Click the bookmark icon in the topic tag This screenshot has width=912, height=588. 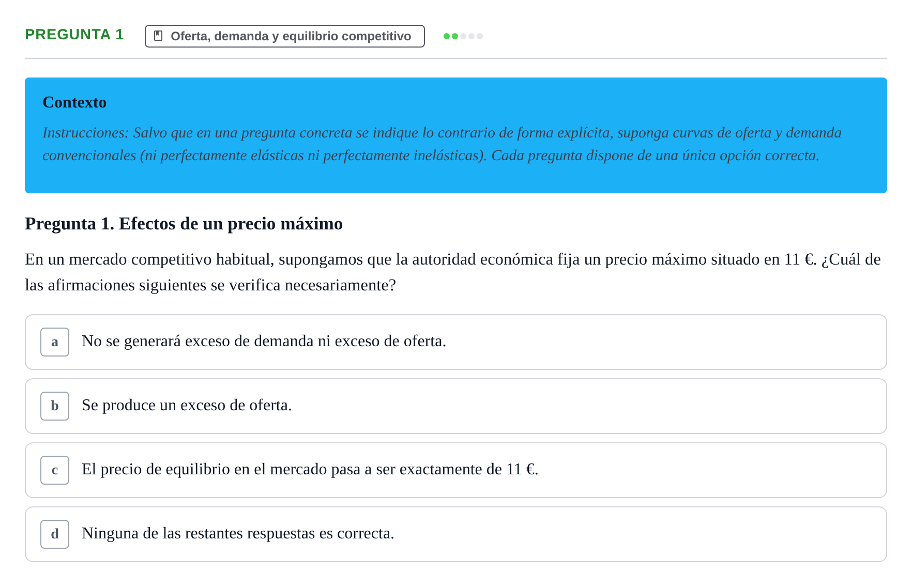pyautogui.click(x=159, y=36)
